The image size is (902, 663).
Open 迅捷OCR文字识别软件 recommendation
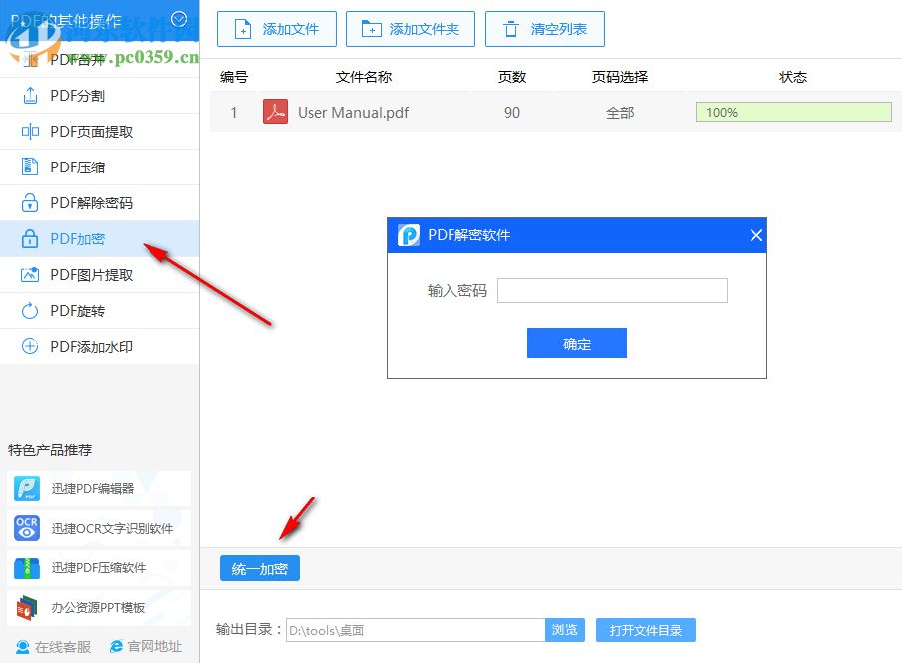[100, 529]
